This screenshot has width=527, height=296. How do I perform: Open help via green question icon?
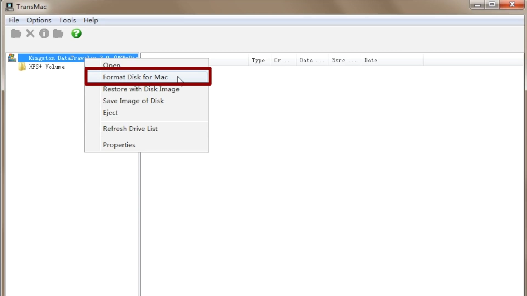76,33
